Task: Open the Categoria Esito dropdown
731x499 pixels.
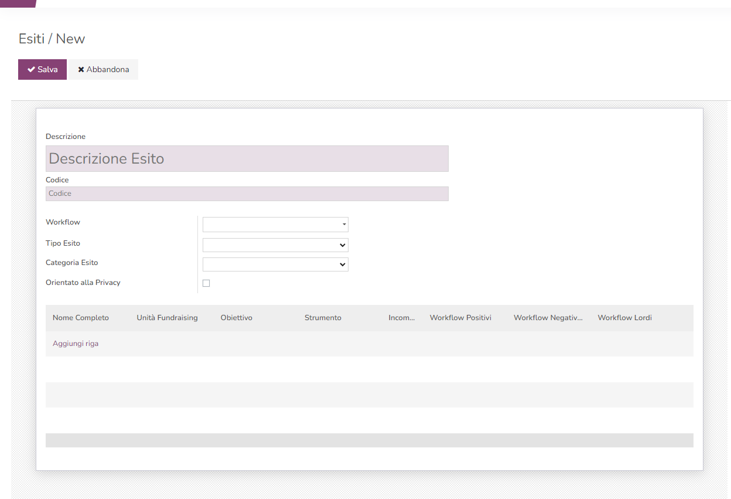Action: click(275, 264)
